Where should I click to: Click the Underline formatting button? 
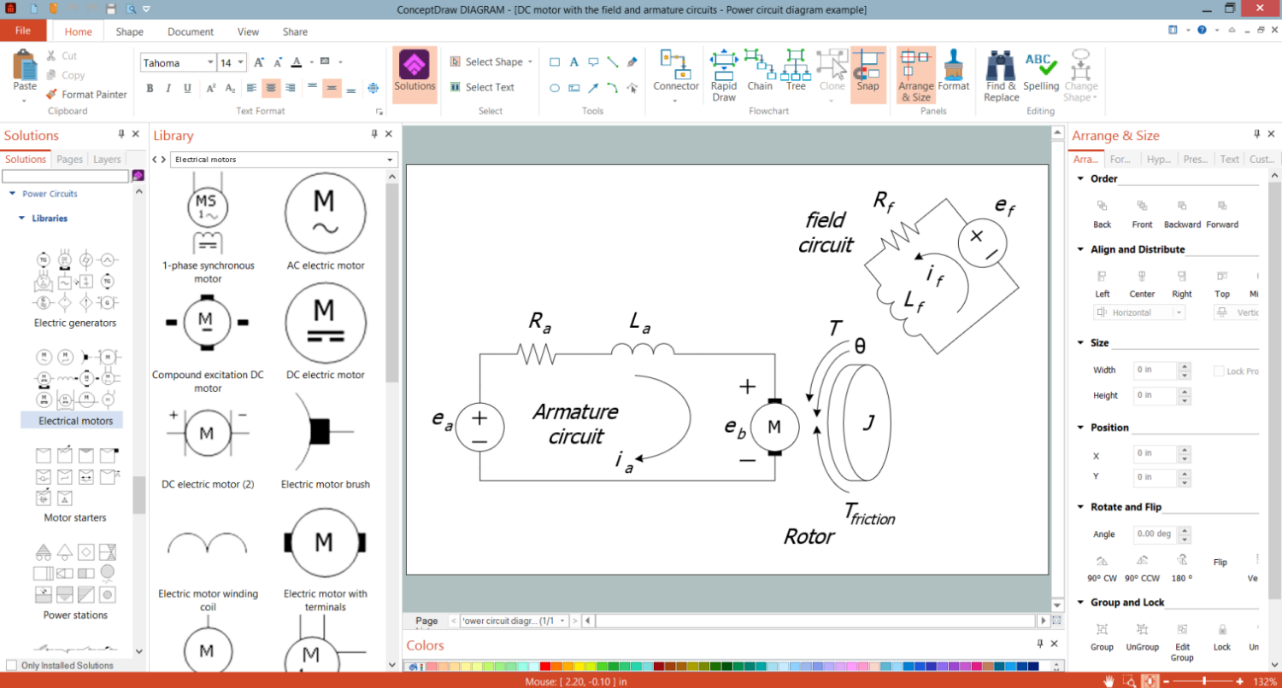tap(186, 88)
